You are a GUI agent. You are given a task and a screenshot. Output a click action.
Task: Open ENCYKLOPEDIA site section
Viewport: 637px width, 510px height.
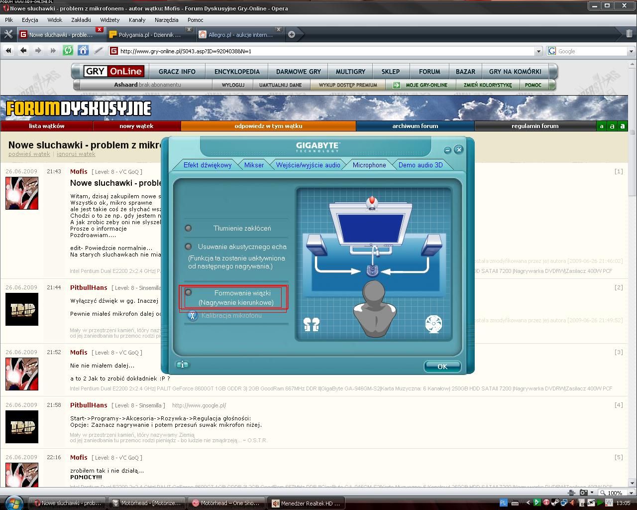(237, 71)
